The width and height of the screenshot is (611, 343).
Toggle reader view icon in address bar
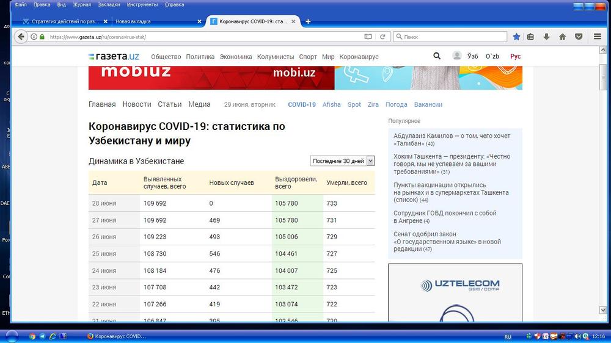coord(368,37)
